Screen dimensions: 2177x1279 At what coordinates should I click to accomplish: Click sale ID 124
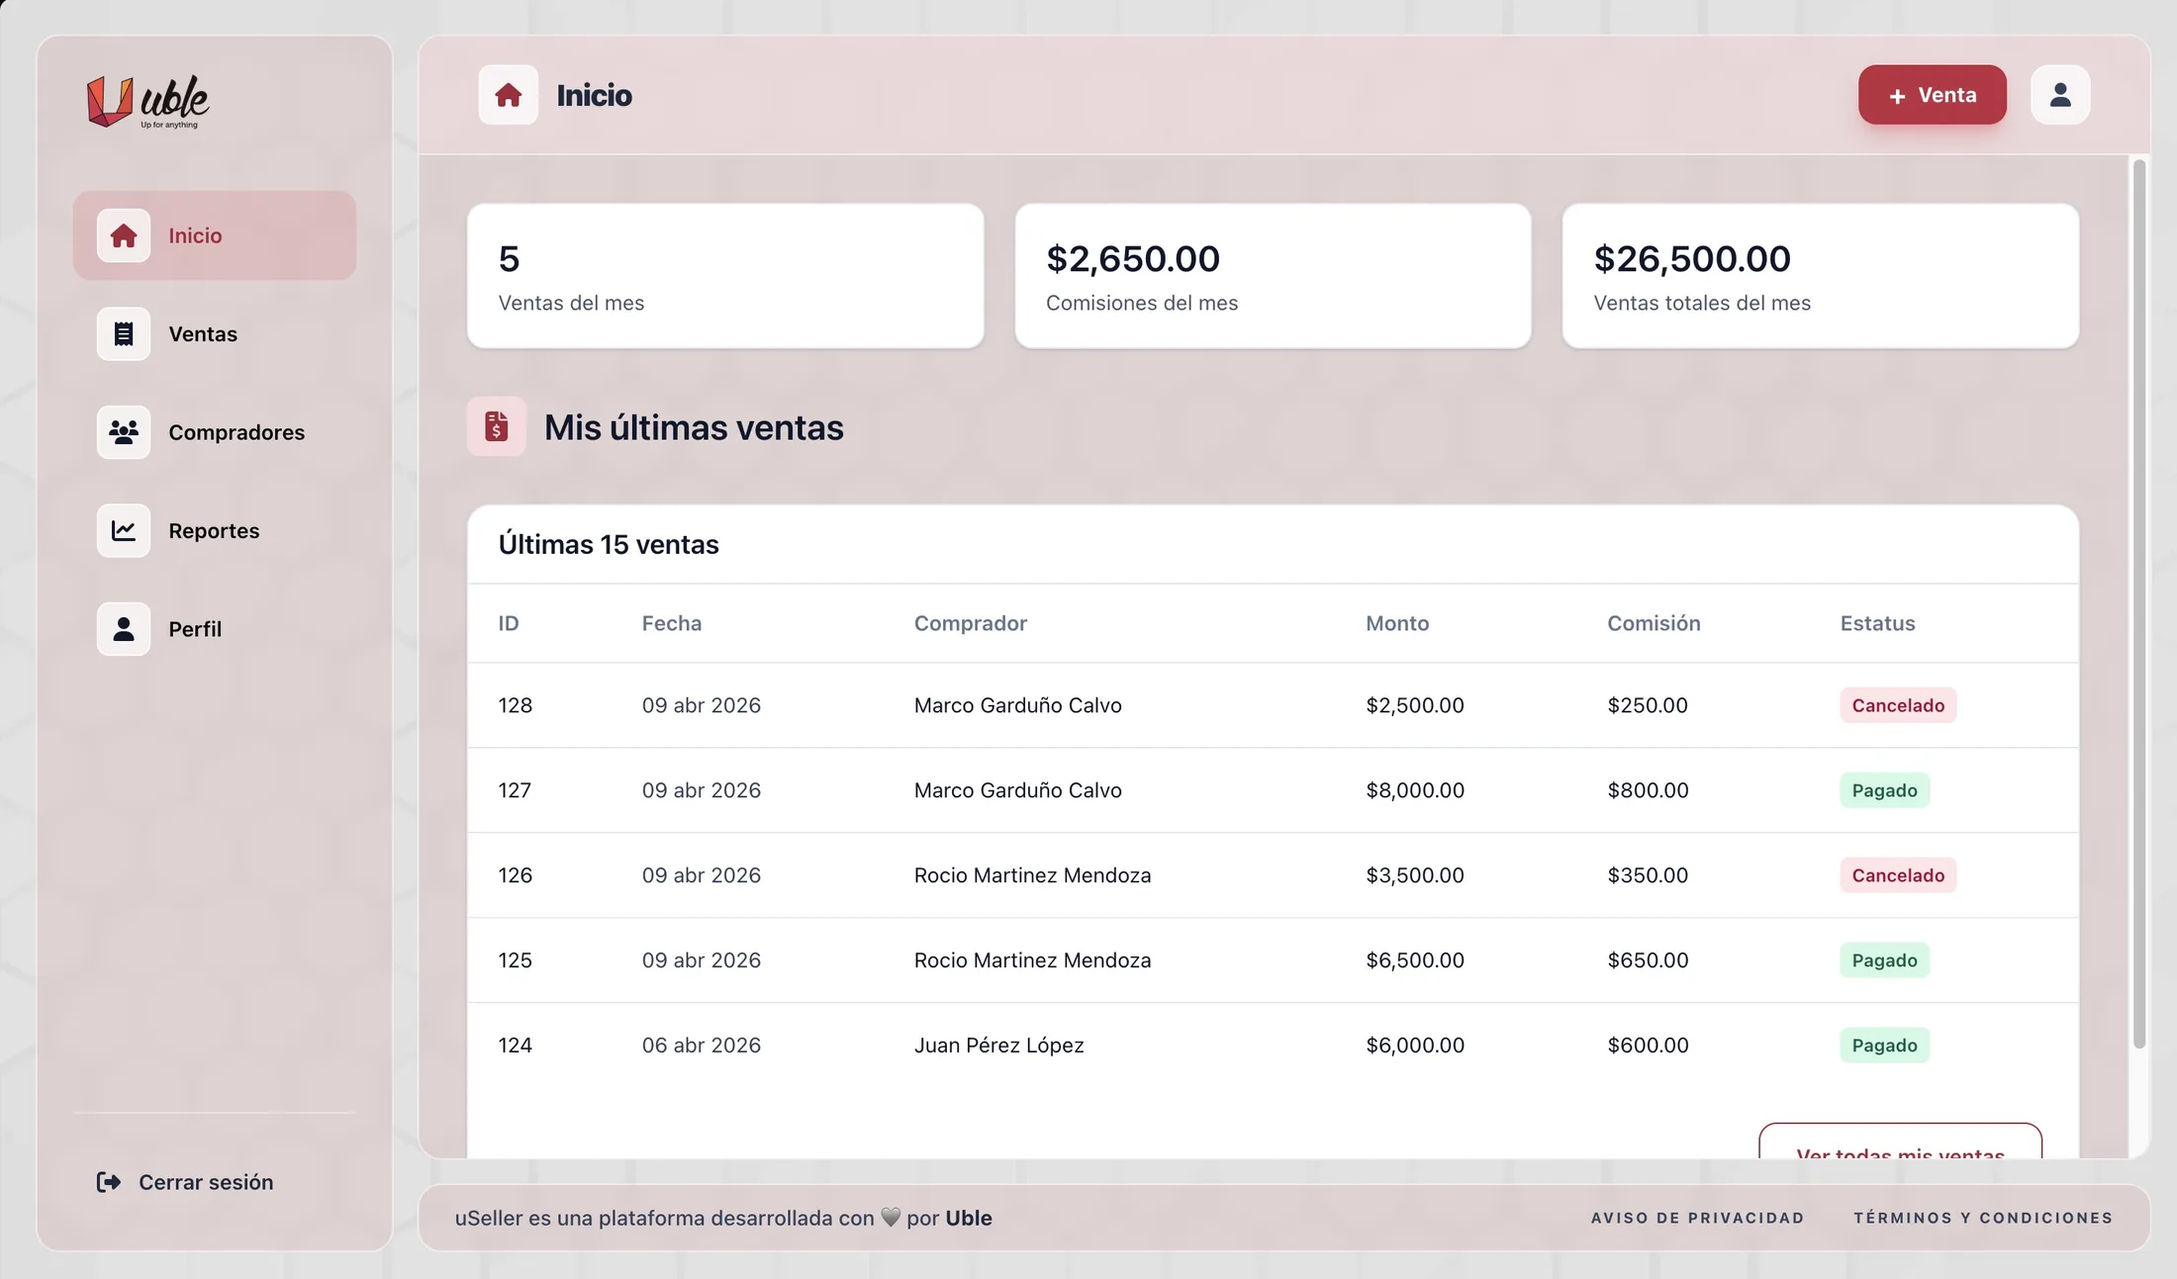click(516, 1046)
